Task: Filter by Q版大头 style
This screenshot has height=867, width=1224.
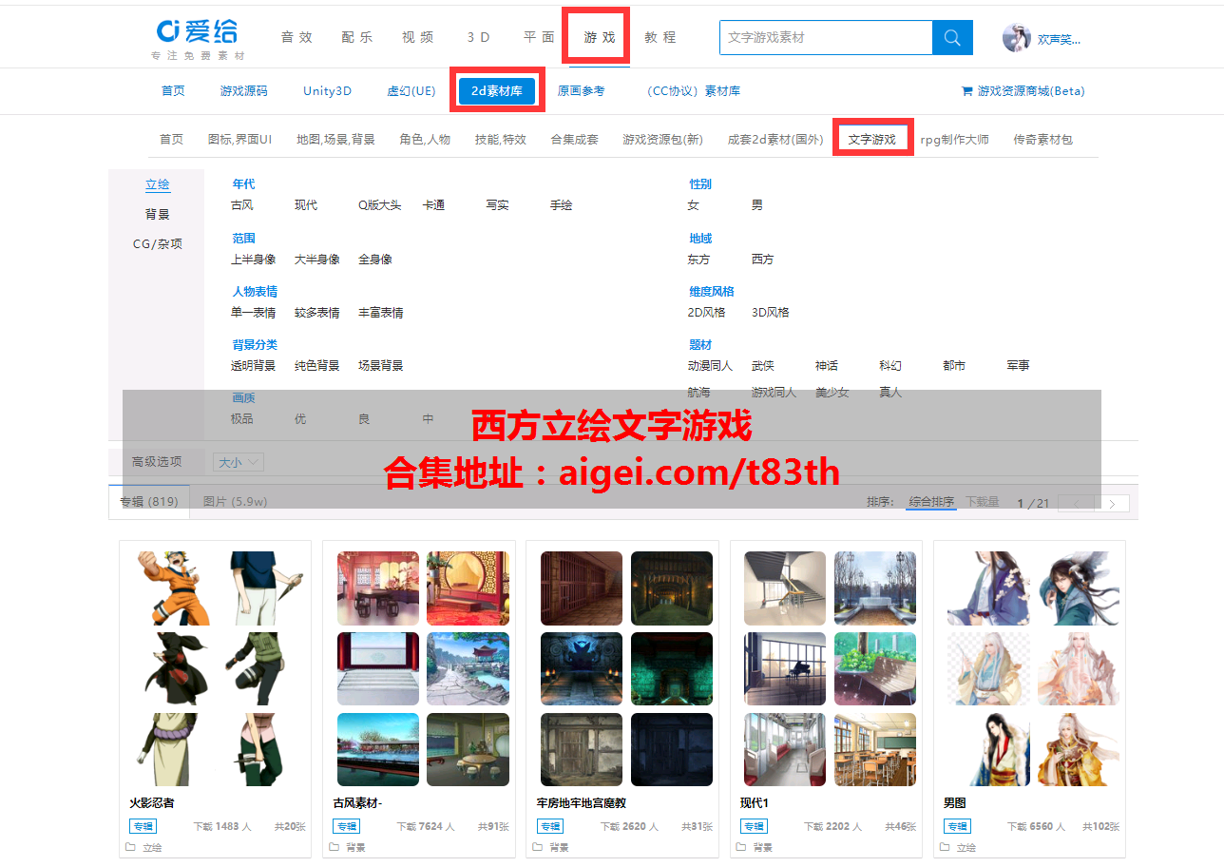Action: point(380,205)
